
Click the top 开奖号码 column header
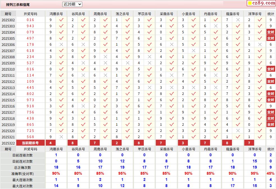(30, 14)
